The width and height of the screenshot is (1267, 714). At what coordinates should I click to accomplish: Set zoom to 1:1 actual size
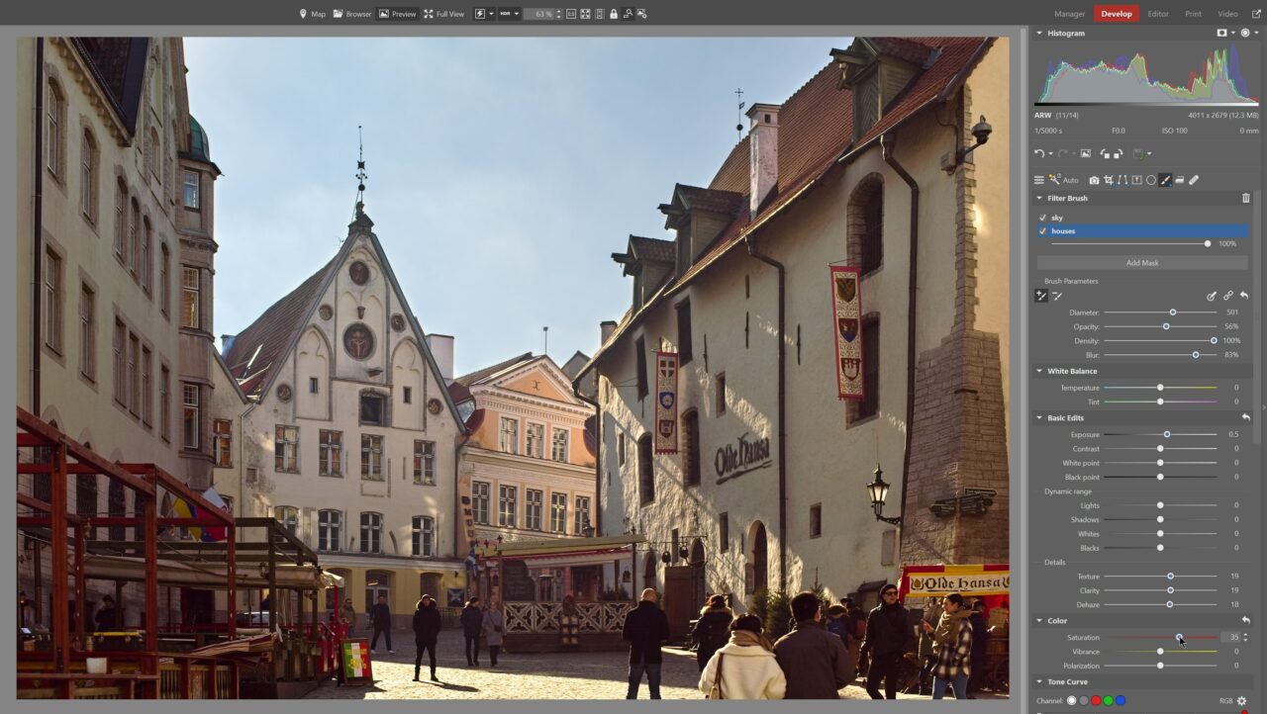point(571,14)
